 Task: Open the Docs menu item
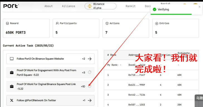148,6
